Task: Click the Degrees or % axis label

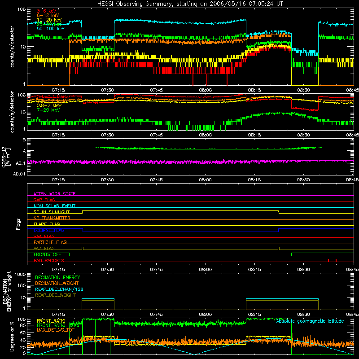Action: point(12,336)
